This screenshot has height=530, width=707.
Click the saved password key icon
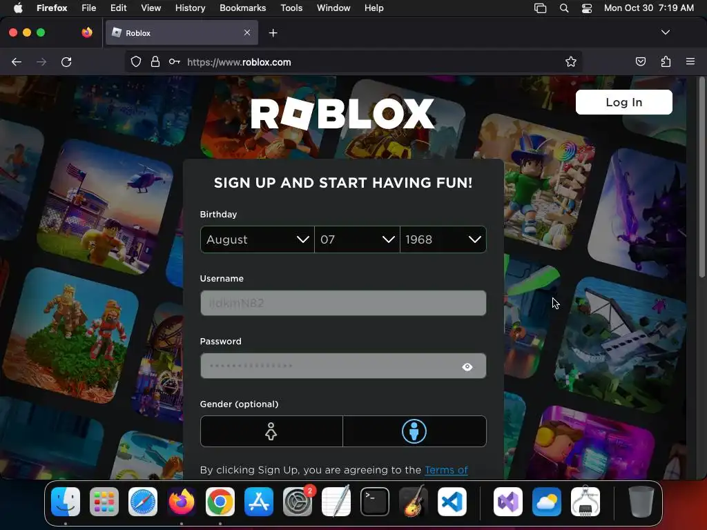tap(175, 61)
